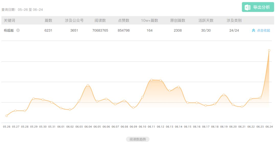Click the 涉及公众号 column header
The width and height of the screenshot is (276, 143).
click(74, 20)
